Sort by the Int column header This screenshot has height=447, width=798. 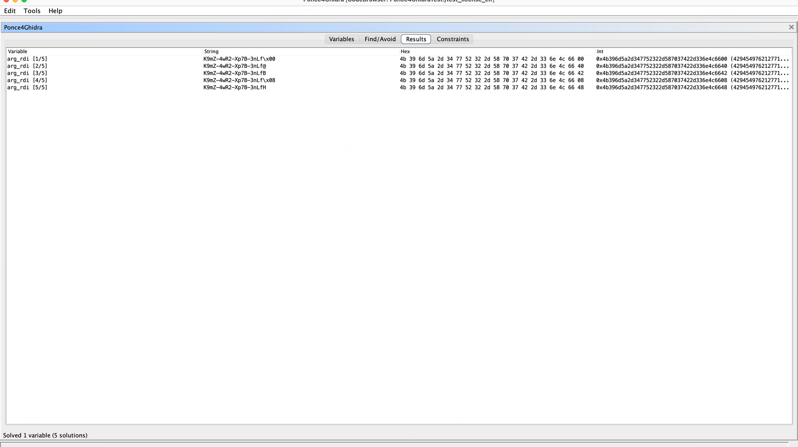[x=693, y=51]
